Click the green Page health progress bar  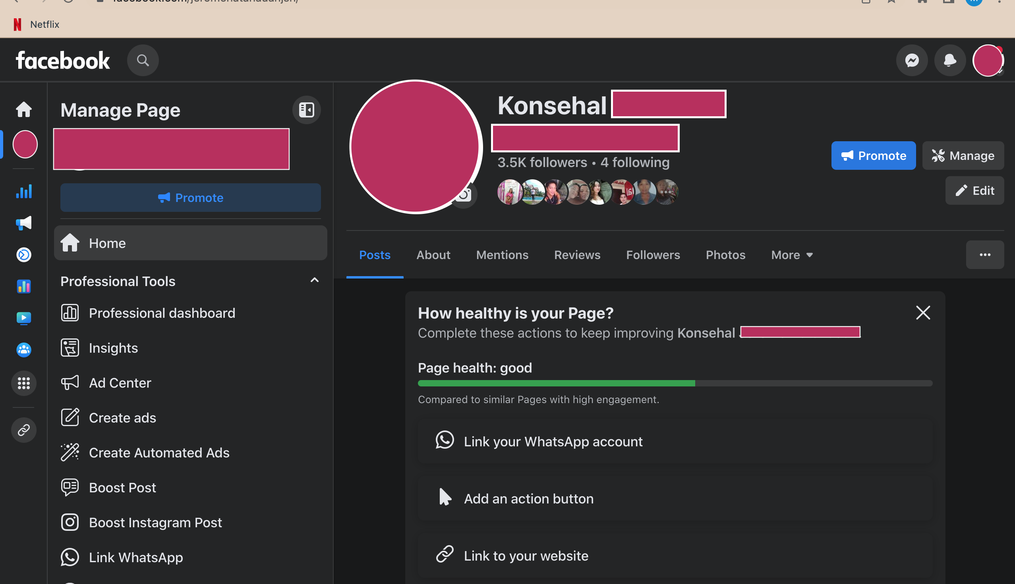(x=556, y=384)
